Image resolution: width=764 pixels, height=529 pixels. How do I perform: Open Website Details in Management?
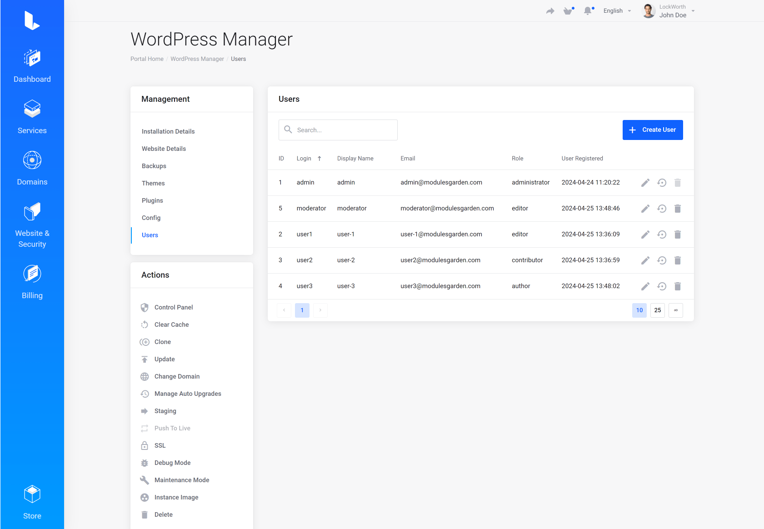[x=164, y=149]
